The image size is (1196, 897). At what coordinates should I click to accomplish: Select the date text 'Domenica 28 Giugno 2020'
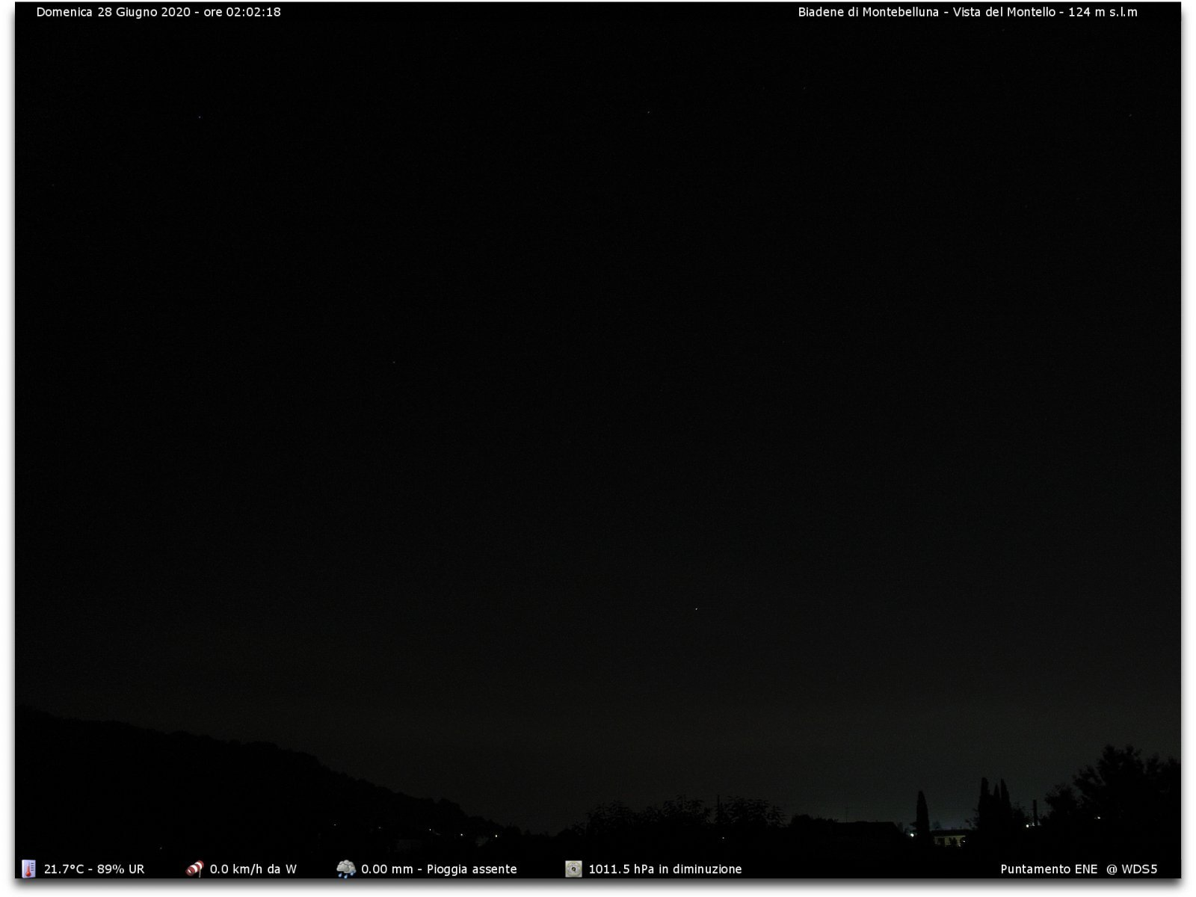pyautogui.click(x=113, y=12)
